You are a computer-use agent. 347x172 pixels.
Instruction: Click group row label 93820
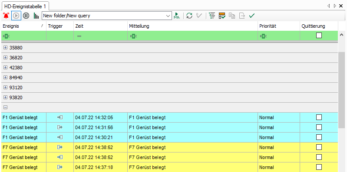[16, 97]
